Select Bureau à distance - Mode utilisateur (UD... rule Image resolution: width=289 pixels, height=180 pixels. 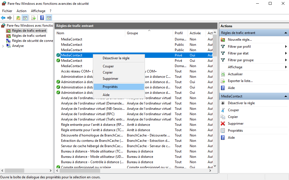[92, 157]
